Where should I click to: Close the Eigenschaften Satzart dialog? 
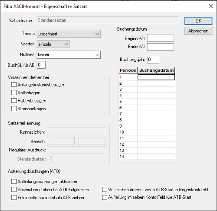click(x=211, y=6)
